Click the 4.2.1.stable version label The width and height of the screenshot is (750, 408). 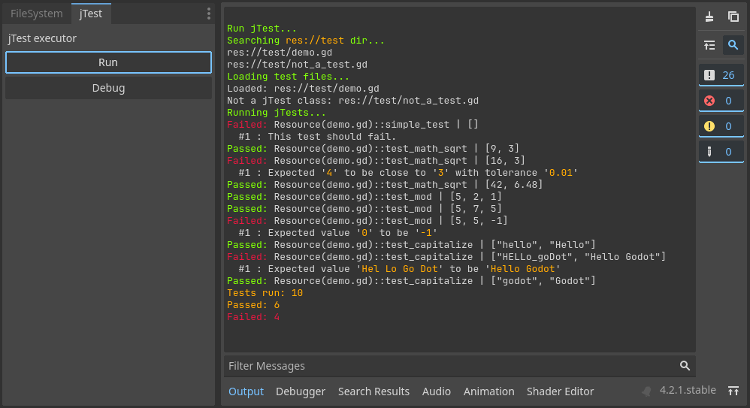click(x=688, y=391)
